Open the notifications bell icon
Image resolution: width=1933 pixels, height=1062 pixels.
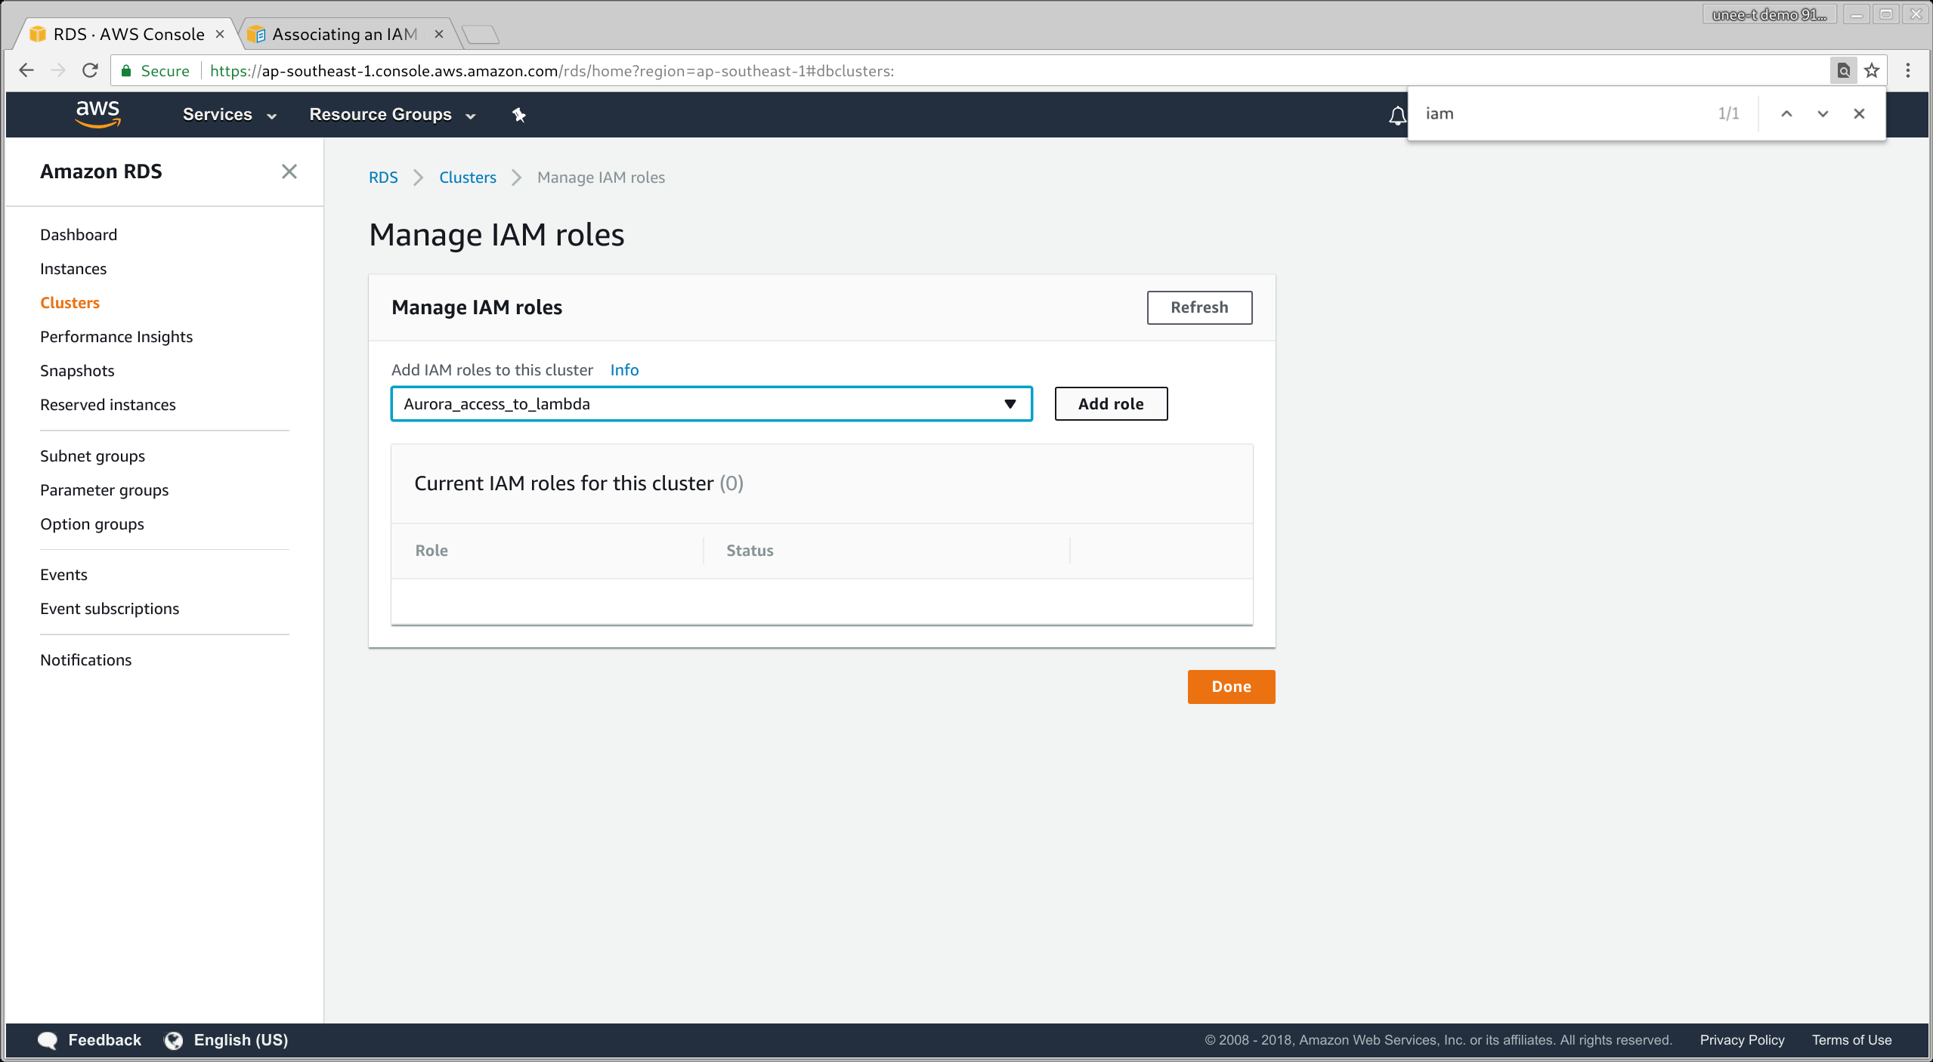tap(1397, 116)
